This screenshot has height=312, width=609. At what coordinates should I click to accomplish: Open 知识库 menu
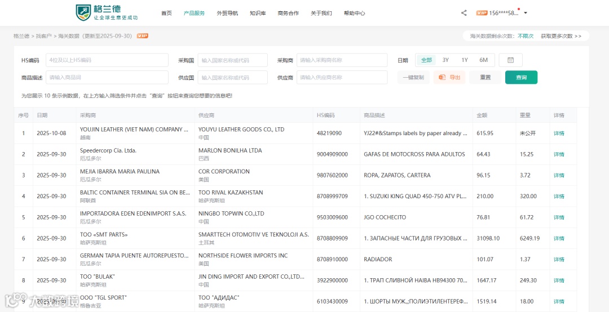[x=258, y=13]
